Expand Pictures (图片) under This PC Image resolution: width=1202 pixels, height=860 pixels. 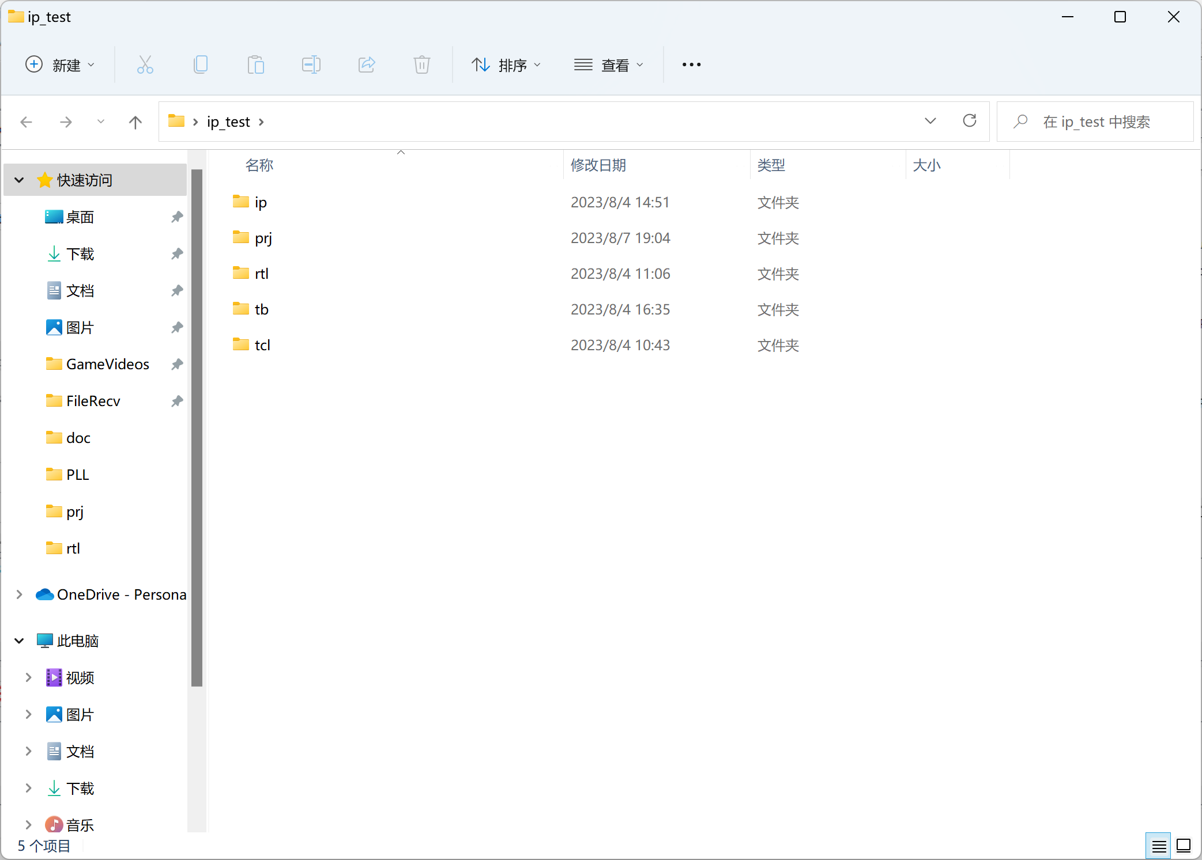click(x=28, y=715)
